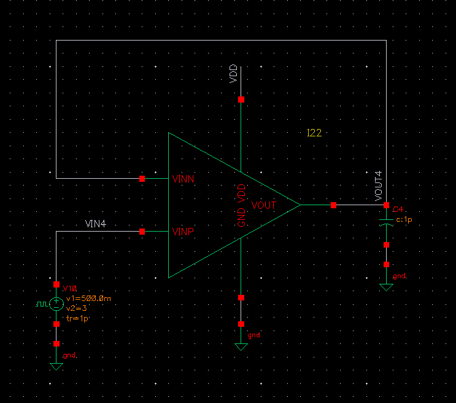Select the VINN pin square
The height and width of the screenshot is (403, 456).
coord(142,179)
